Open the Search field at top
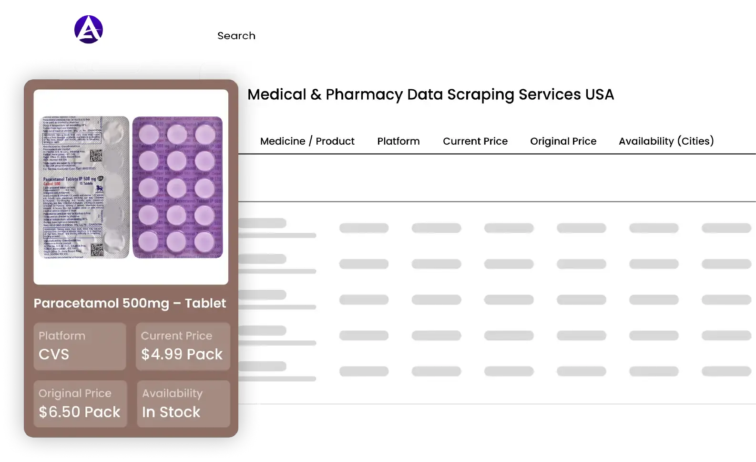Image resolution: width=756 pixels, height=462 pixels. pos(236,36)
